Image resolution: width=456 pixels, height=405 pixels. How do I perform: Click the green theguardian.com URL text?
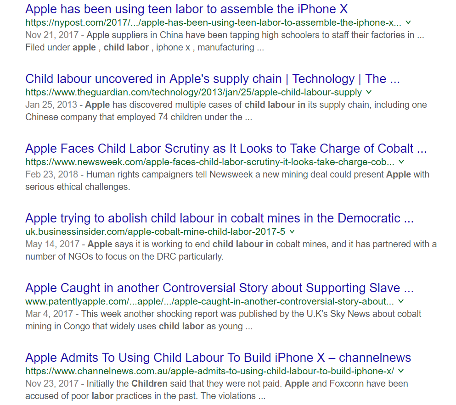[x=193, y=92]
